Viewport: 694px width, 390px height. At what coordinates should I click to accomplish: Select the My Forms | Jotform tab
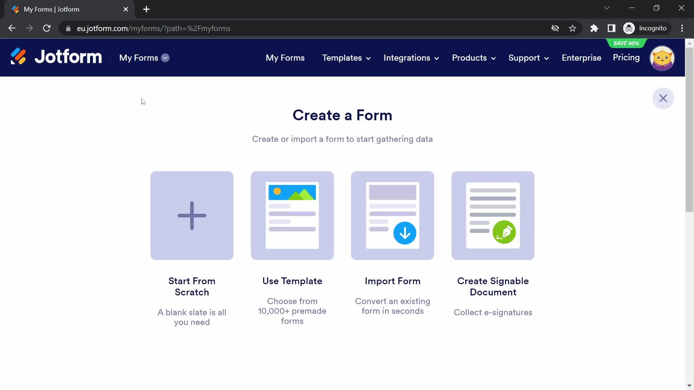69,9
